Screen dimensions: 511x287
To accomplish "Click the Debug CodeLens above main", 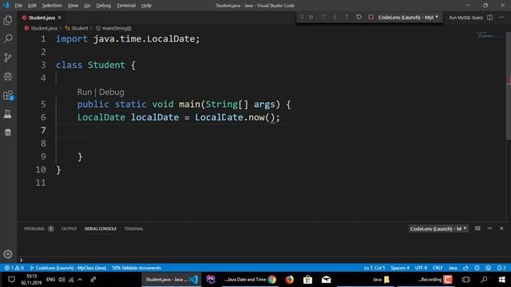I will pyautogui.click(x=112, y=92).
